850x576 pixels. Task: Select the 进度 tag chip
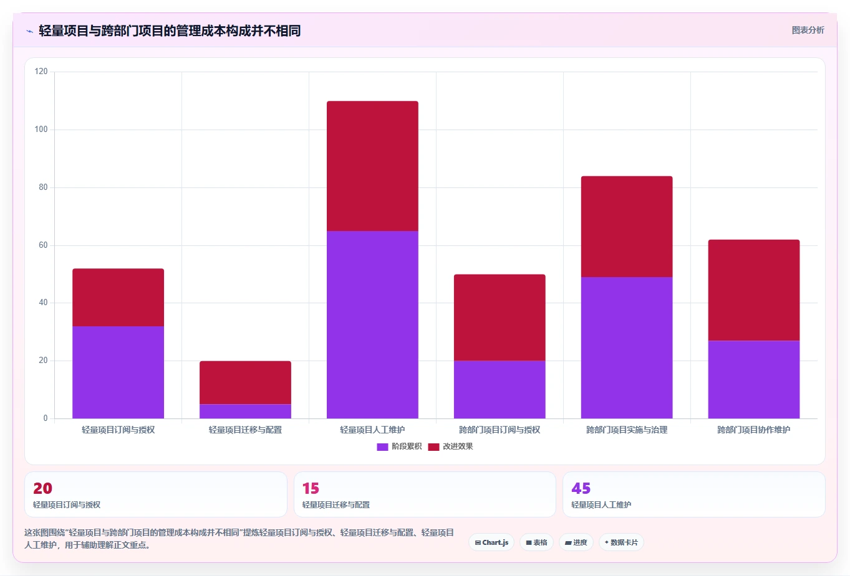pos(576,542)
